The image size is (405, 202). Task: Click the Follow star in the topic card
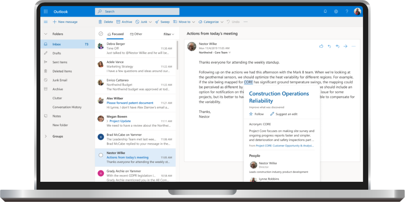click(256, 114)
